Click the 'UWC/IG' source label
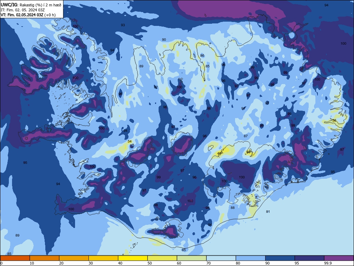 tap(9, 5)
